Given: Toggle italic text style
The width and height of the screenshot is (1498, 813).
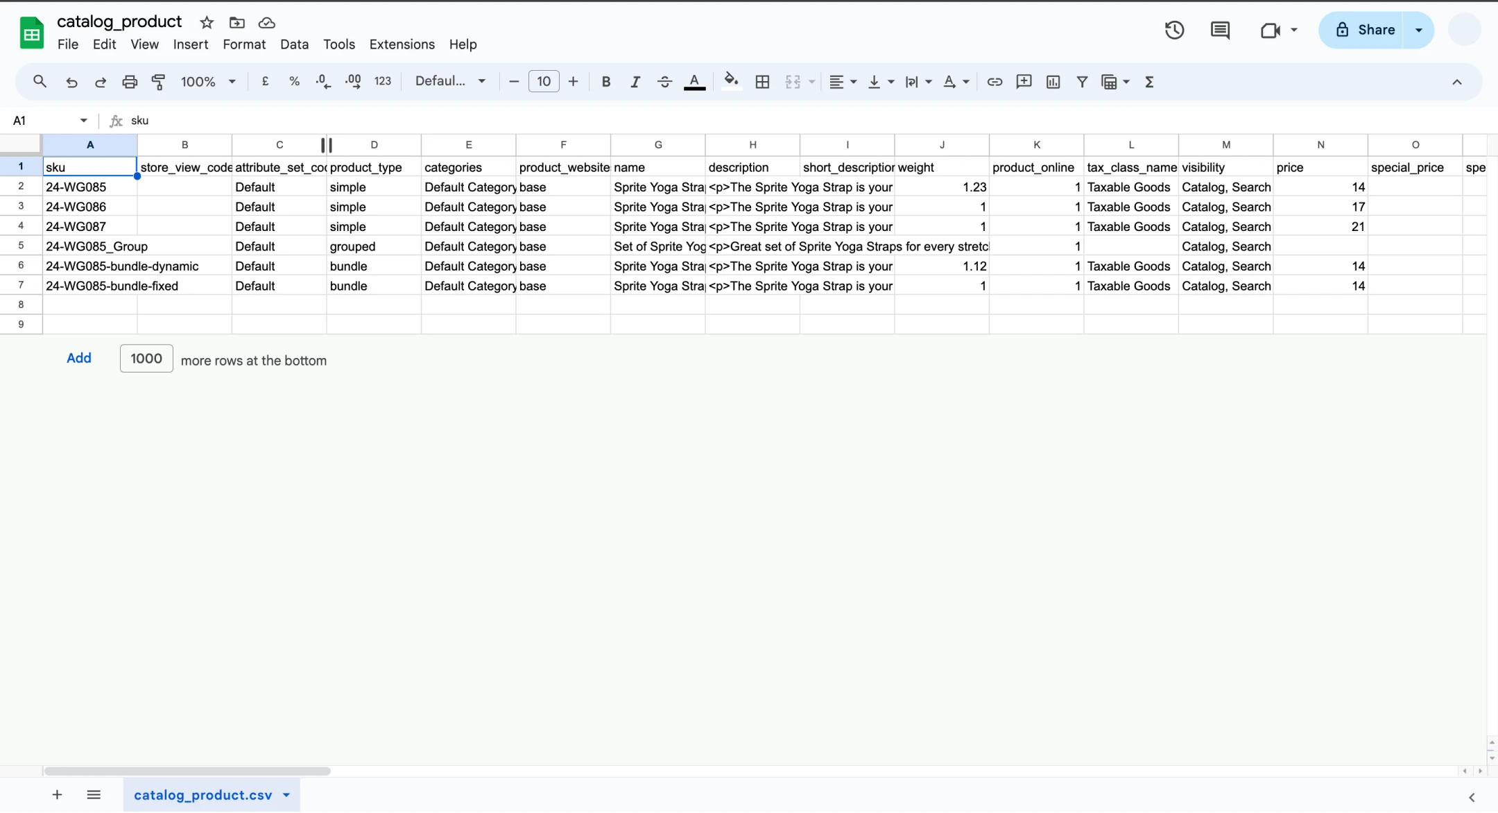Looking at the screenshot, I should pyautogui.click(x=635, y=82).
